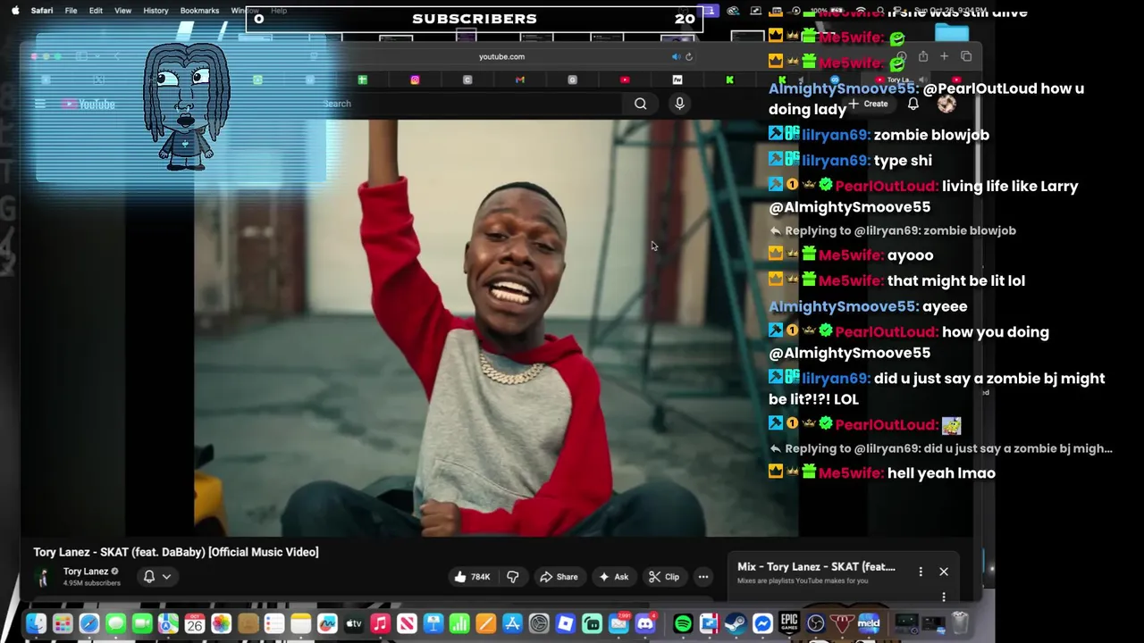Open the Edit menu

pos(96,11)
